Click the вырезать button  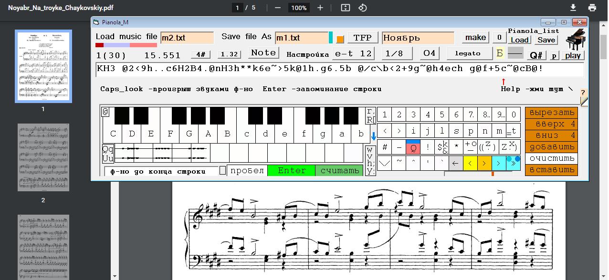551,113
